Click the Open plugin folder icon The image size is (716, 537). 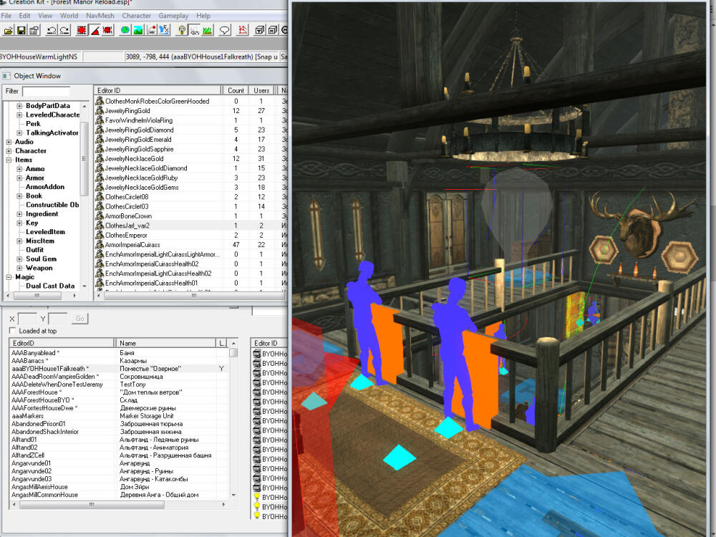[8, 31]
